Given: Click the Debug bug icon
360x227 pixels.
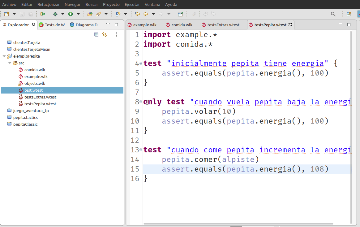Looking at the screenshot, I should [x=55, y=14].
